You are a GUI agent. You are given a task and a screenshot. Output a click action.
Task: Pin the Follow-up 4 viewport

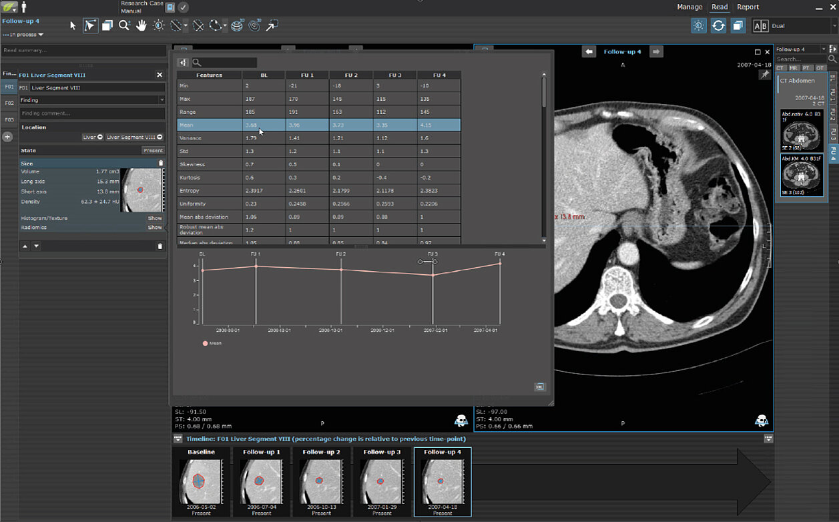(764, 75)
